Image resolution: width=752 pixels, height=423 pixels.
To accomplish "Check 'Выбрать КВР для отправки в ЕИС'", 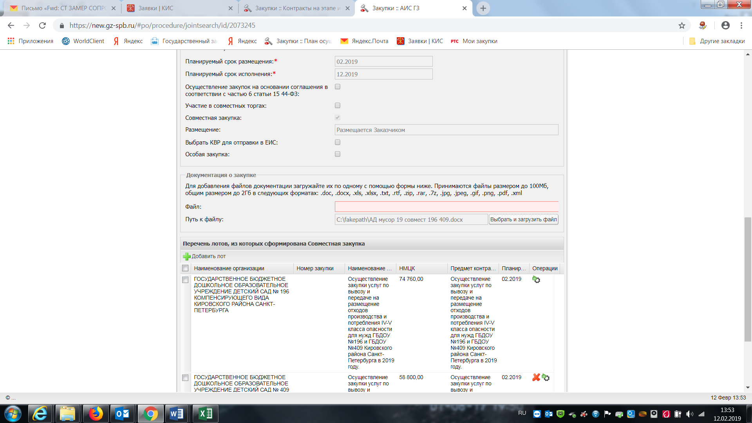I will (338, 143).
